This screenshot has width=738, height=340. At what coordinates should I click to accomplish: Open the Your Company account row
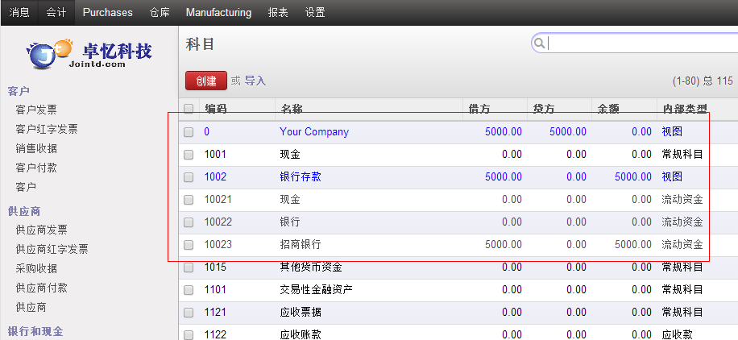[x=314, y=131]
